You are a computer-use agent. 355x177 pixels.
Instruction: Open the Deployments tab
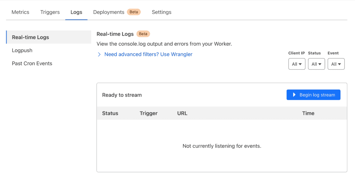pos(109,12)
